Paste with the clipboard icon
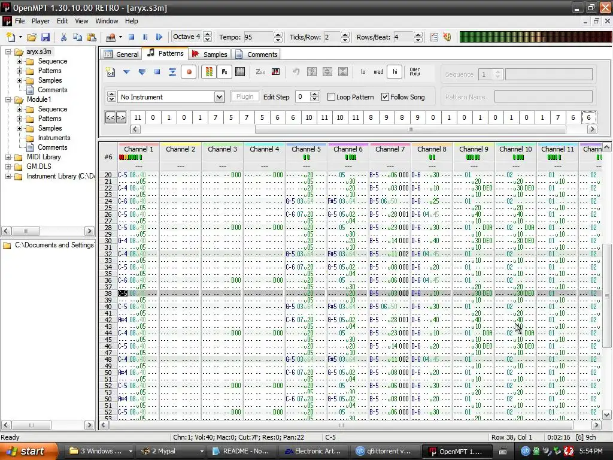 pos(92,37)
